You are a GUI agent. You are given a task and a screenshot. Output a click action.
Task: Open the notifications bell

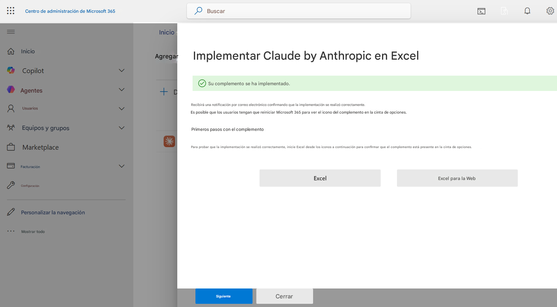pyautogui.click(x=527, y=11)
